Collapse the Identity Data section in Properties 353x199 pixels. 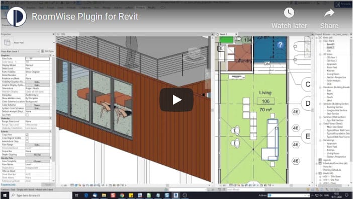(50, 158)
